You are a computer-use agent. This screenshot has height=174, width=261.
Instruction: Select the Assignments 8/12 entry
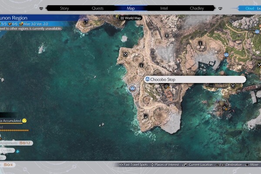pyautogui.click(x=16, y=143)
